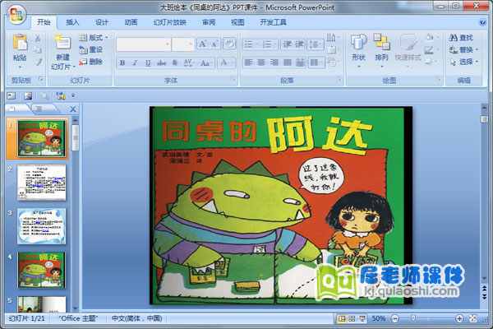Screen dimensions: 493x329
Task: Toggle Underline formatting
Action: pyautogui.click(x=148, y=63)
